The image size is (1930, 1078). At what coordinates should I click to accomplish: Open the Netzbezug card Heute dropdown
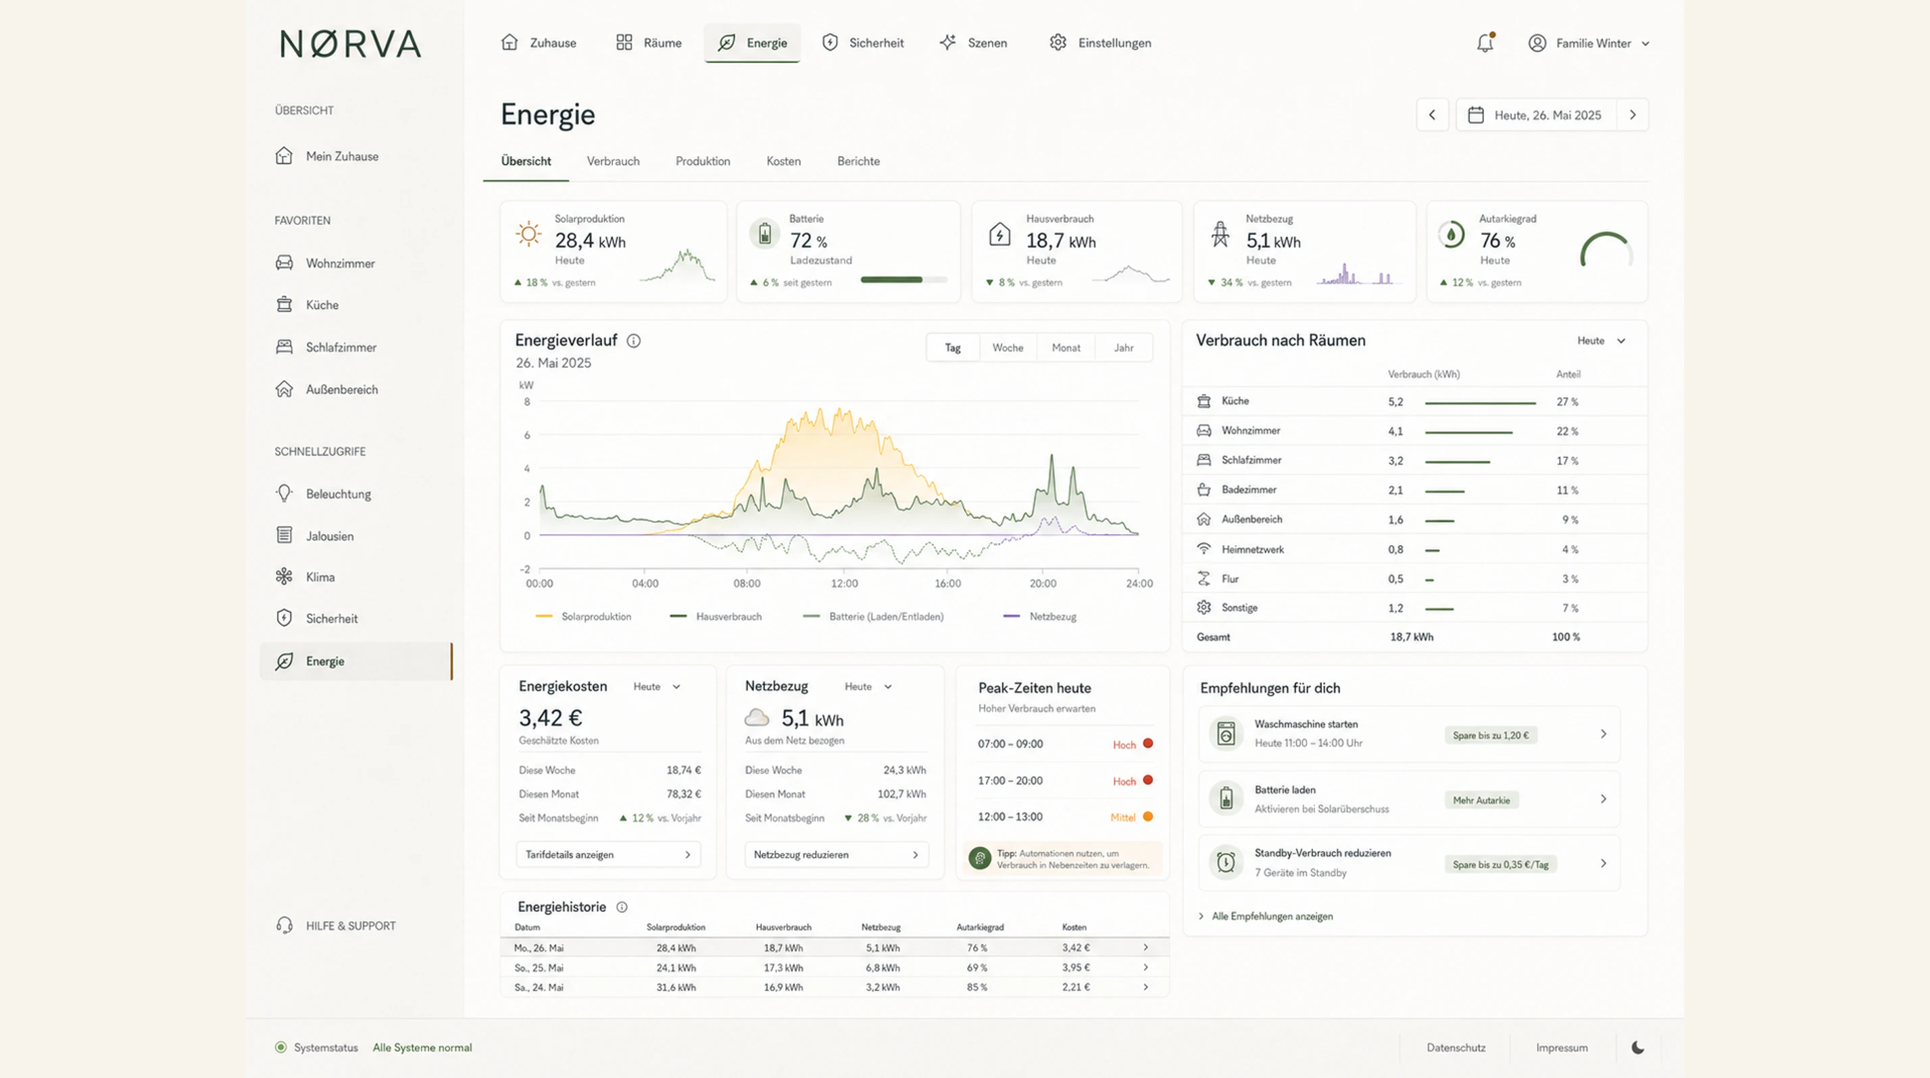tap(868, 686)
